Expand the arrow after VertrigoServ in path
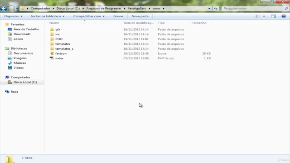Viewport: 290px width, 163px height. click(149, 9)
